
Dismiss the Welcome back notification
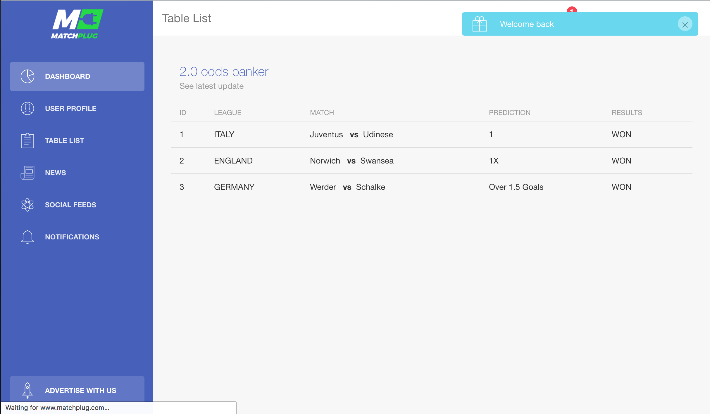click(685, 25)
